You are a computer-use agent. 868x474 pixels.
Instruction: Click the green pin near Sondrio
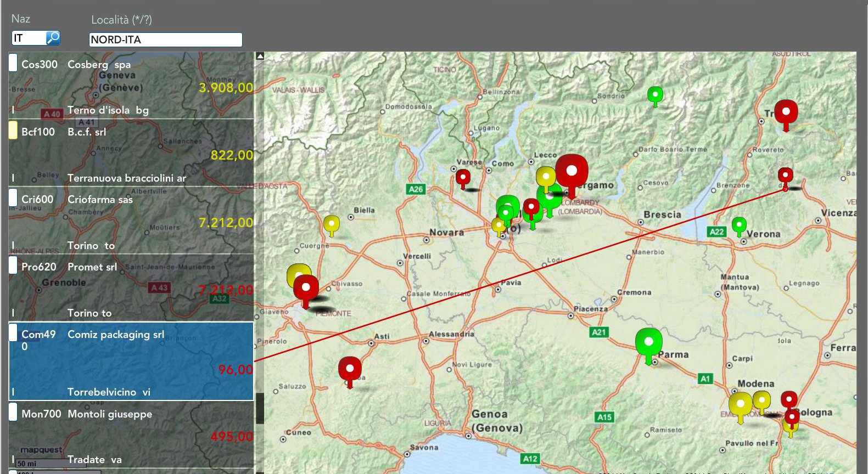655,95
